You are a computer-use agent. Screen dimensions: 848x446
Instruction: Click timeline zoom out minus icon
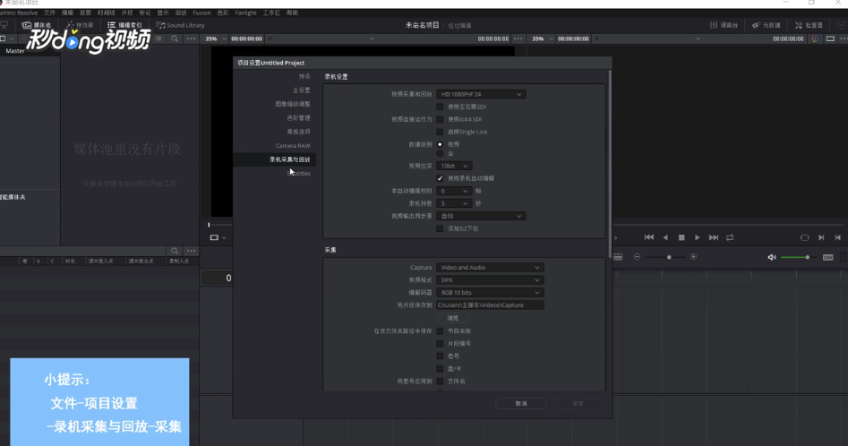coord(637,257)
